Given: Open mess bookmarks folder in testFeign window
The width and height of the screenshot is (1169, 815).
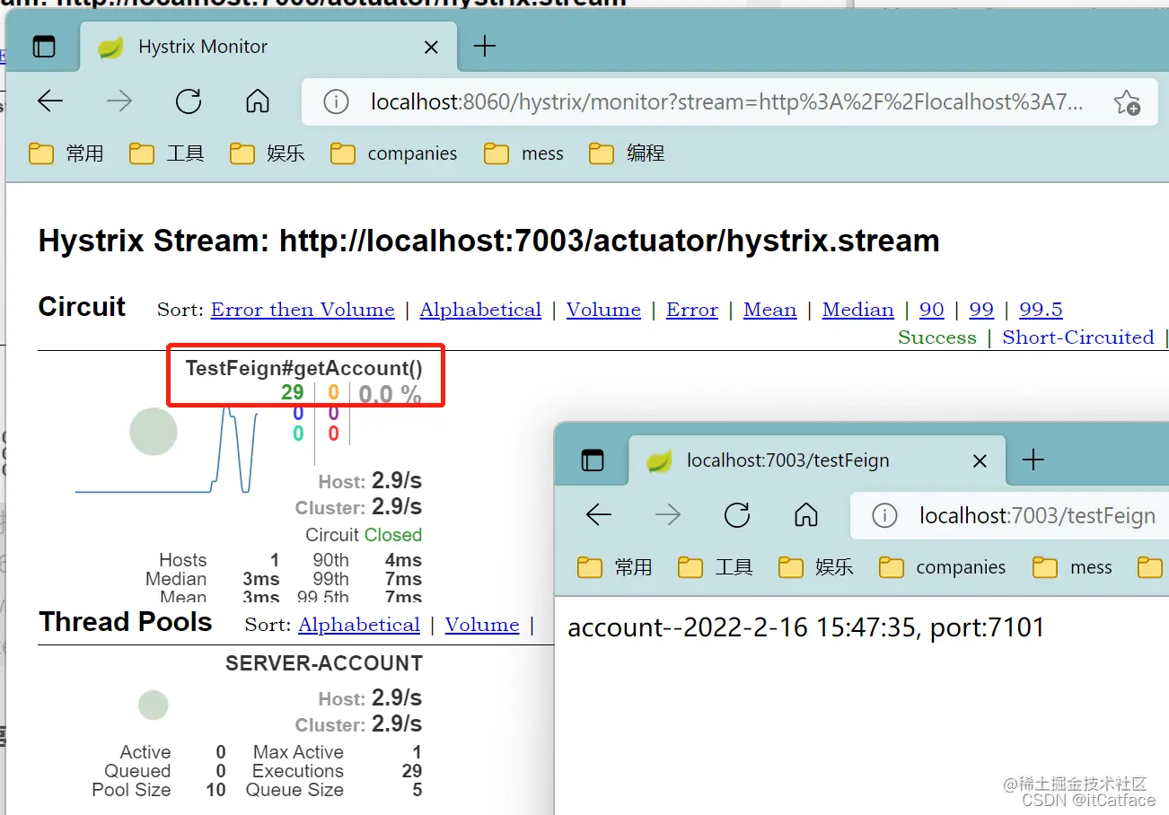Looking at the screenshot, I should pos(1073,567).
